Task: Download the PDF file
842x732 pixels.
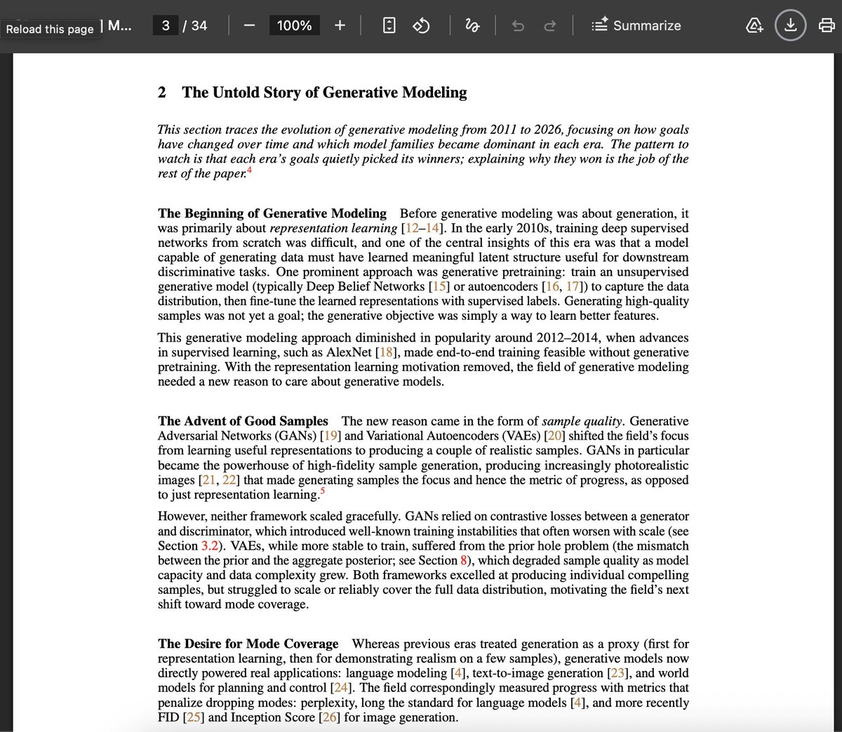Action: coord(790,26)
